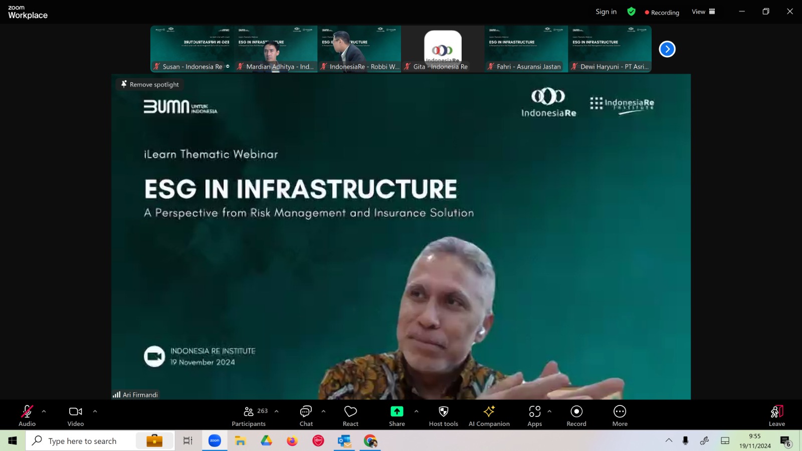
Task: Open Chrome from taskbar
Action: click(370, 440)
